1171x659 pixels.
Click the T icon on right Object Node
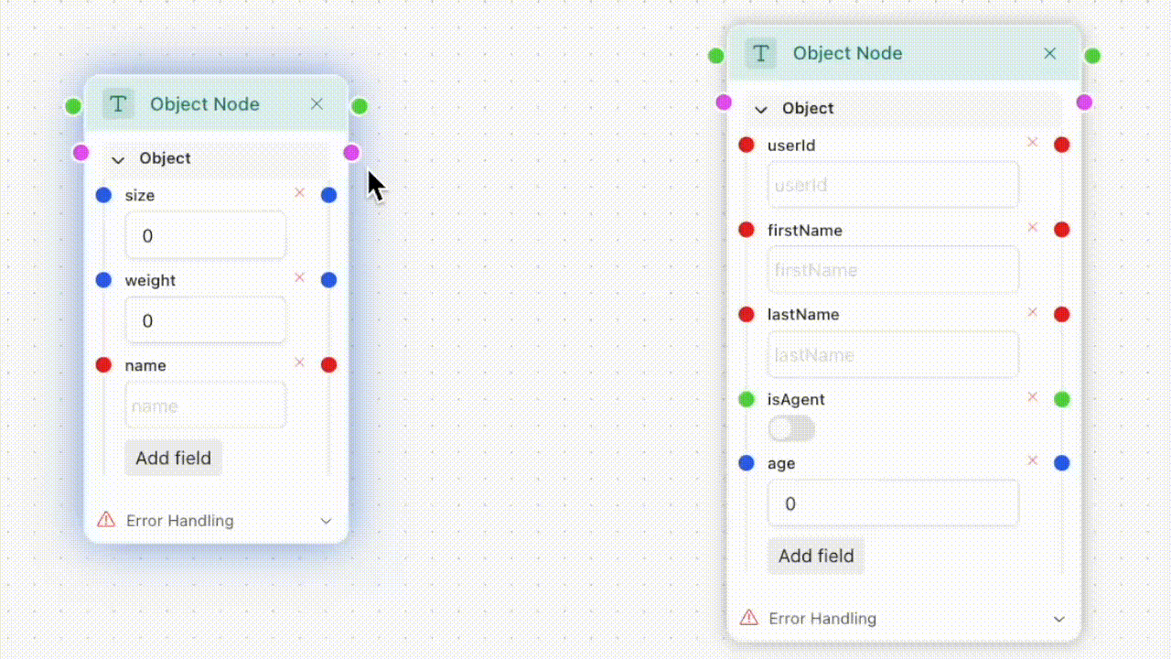tap(760, 53)
